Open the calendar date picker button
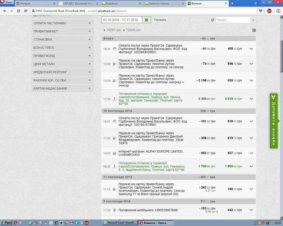283x226 pixels. (147, 20)
